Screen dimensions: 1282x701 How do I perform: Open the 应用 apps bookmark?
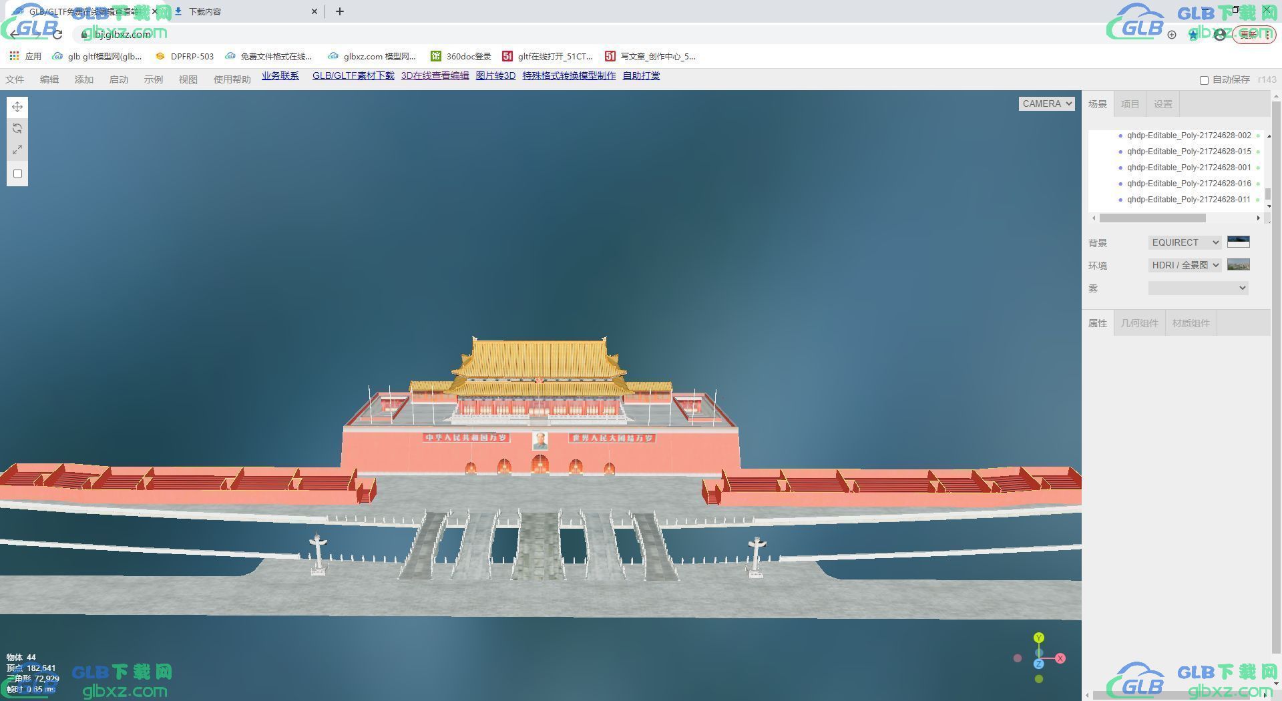click(x=25, y=57)
